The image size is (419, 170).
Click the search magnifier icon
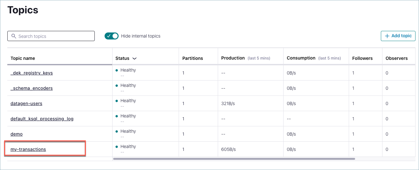pyautogui.click(x=14, y=36)
